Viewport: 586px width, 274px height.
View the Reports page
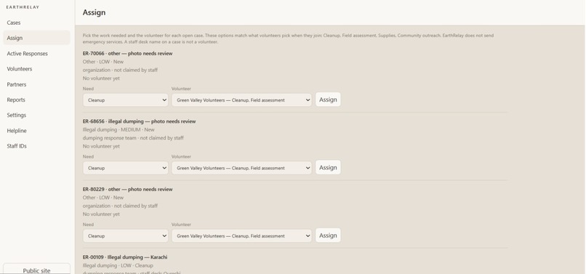click(x=36, y=100)
